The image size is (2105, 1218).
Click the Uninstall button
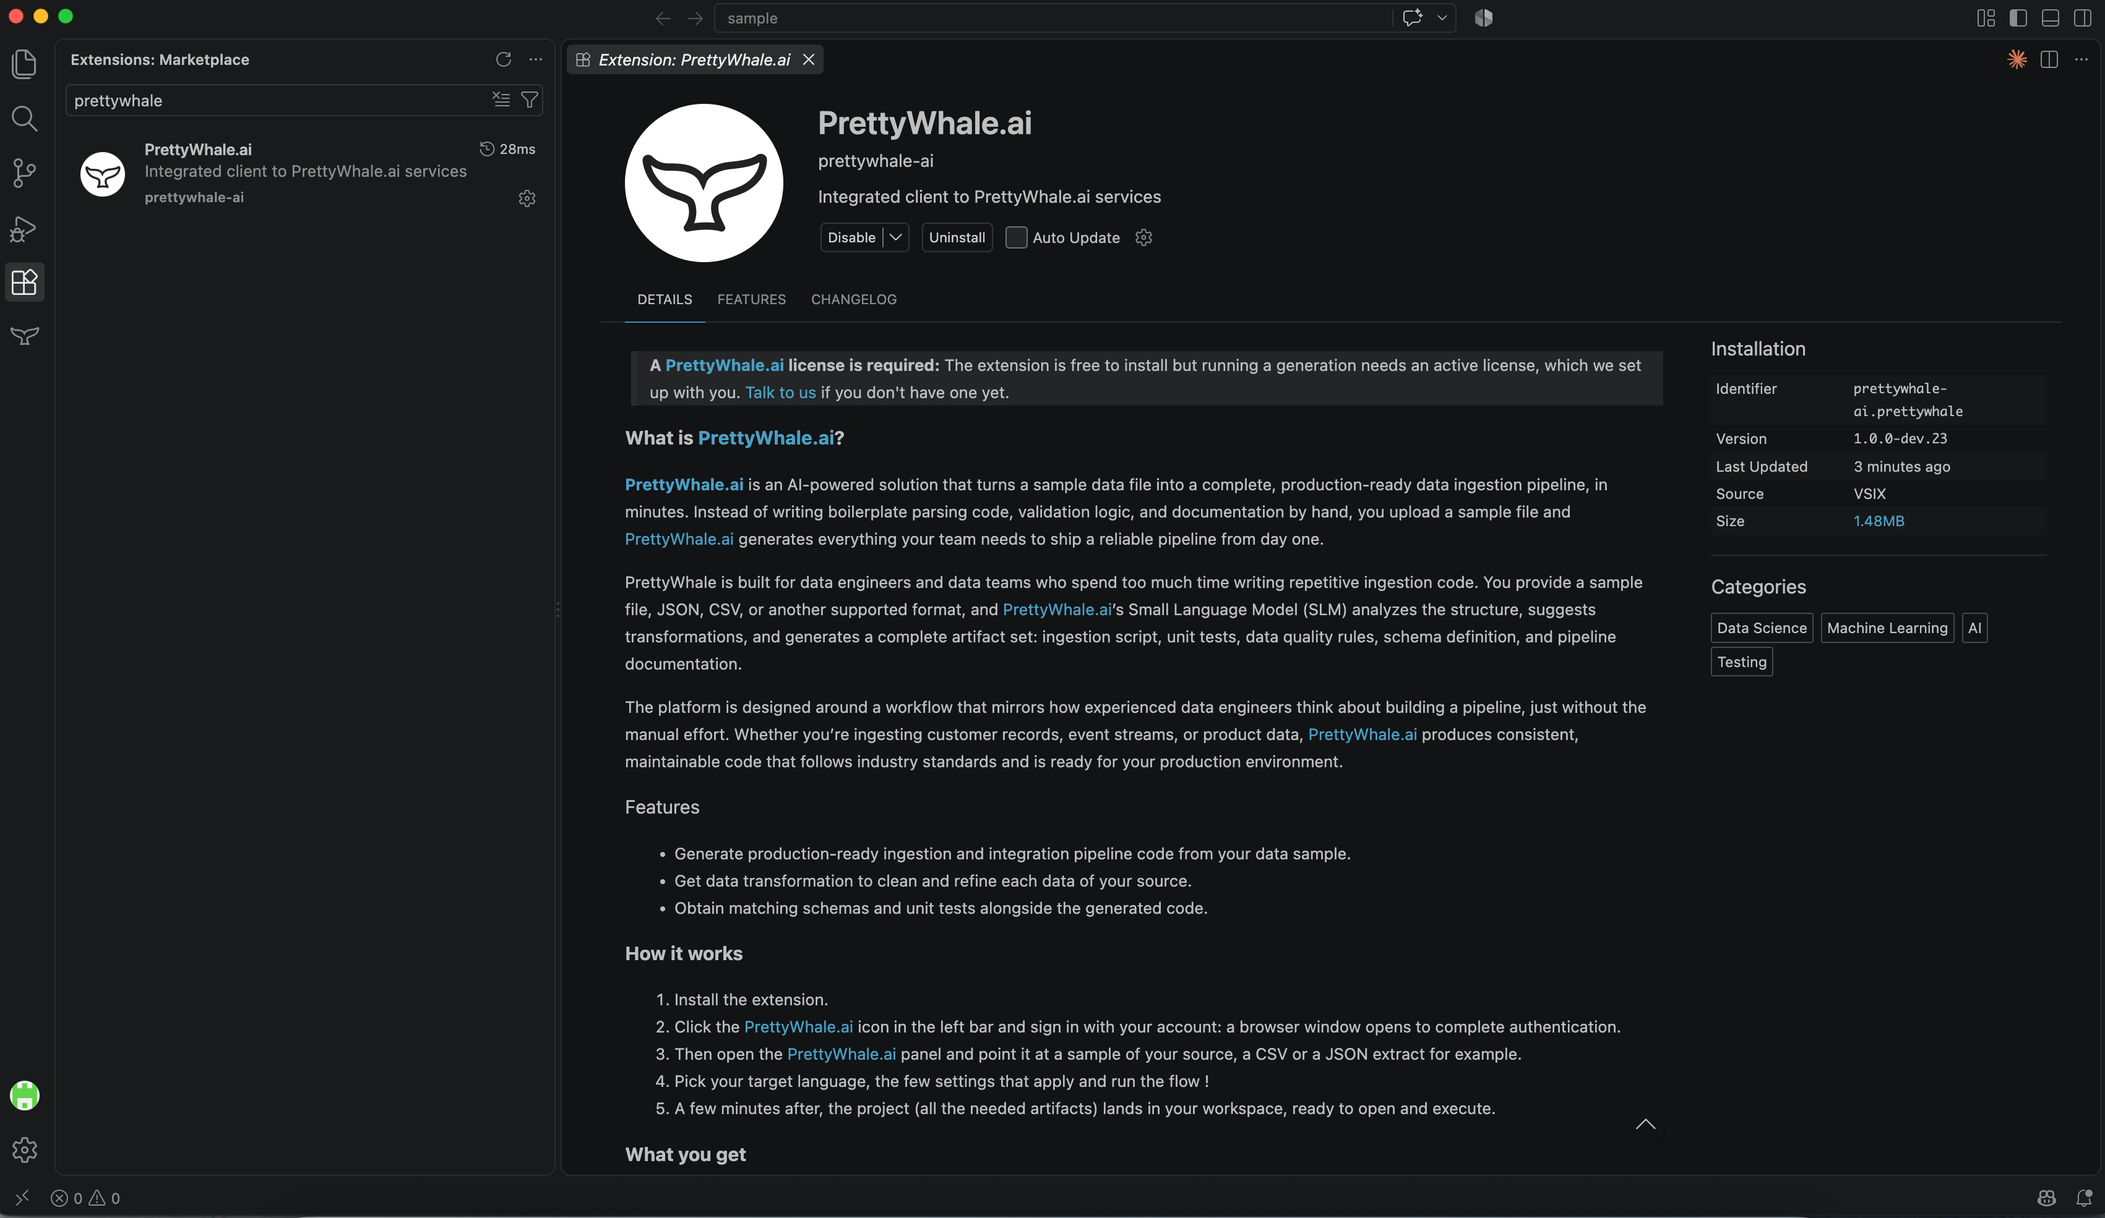click(x=957, y=237)
